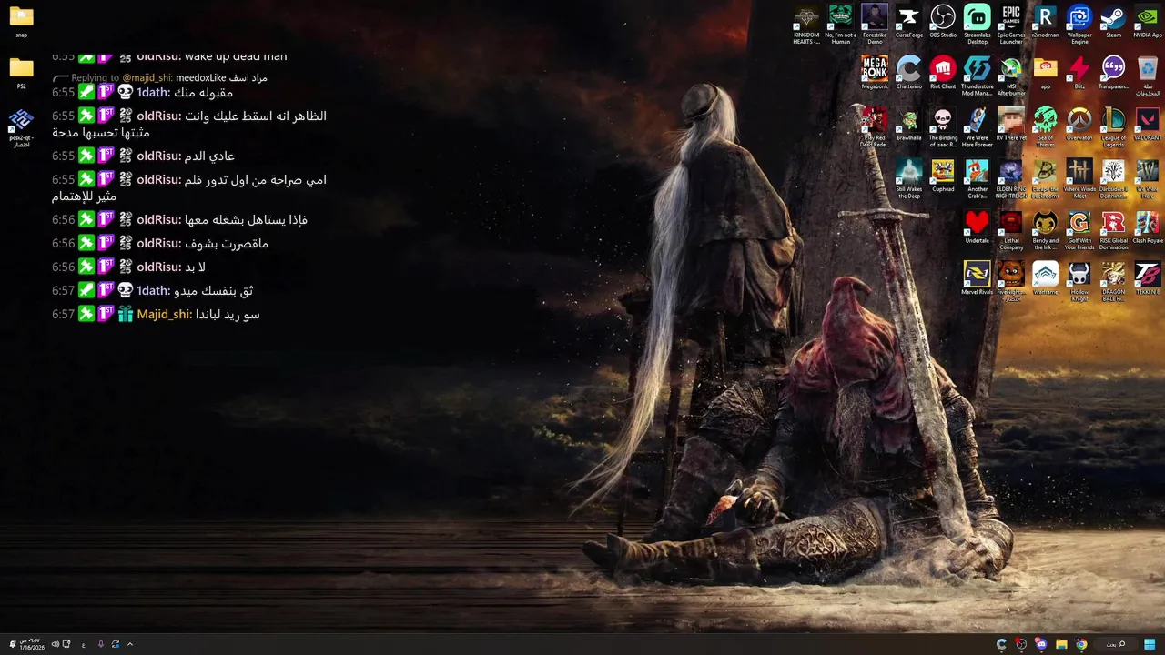This screenshot has width=1165, height=655.
Task: Select the Undertale heart icon
Action: click(x=978, y=226)
